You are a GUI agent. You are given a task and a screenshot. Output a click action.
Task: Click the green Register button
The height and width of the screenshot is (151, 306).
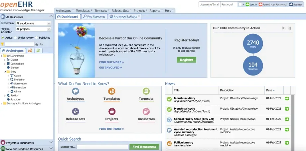[186, 60]
